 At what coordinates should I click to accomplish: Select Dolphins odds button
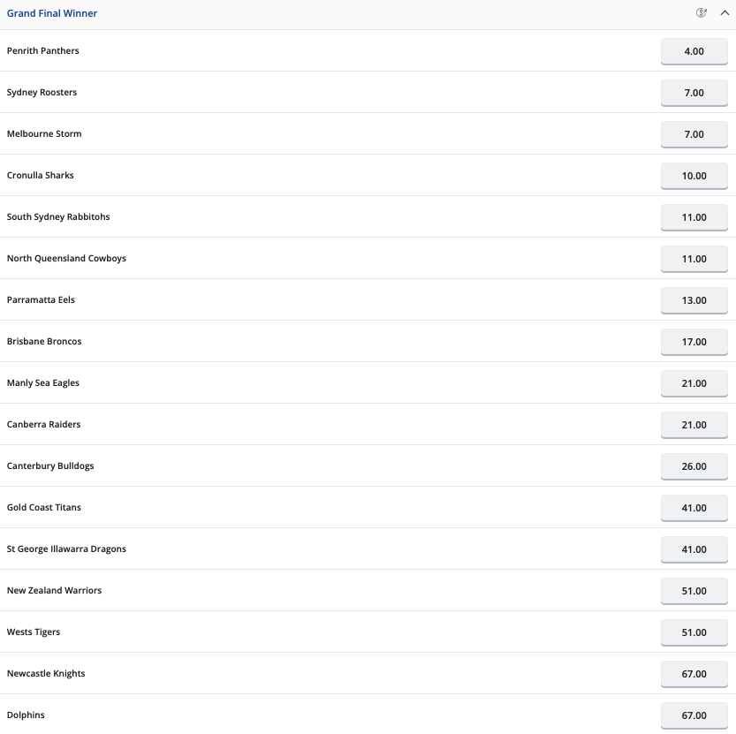pos(694,715)
